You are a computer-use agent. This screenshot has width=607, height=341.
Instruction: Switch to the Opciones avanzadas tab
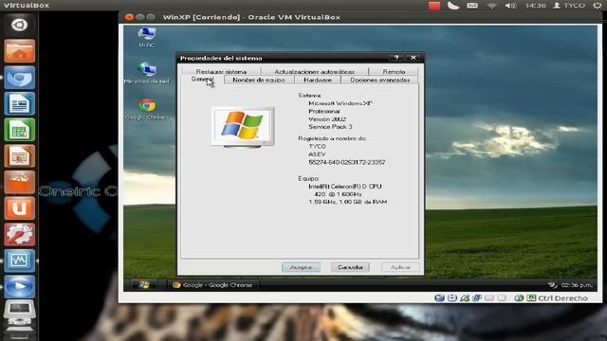(379, 80)
